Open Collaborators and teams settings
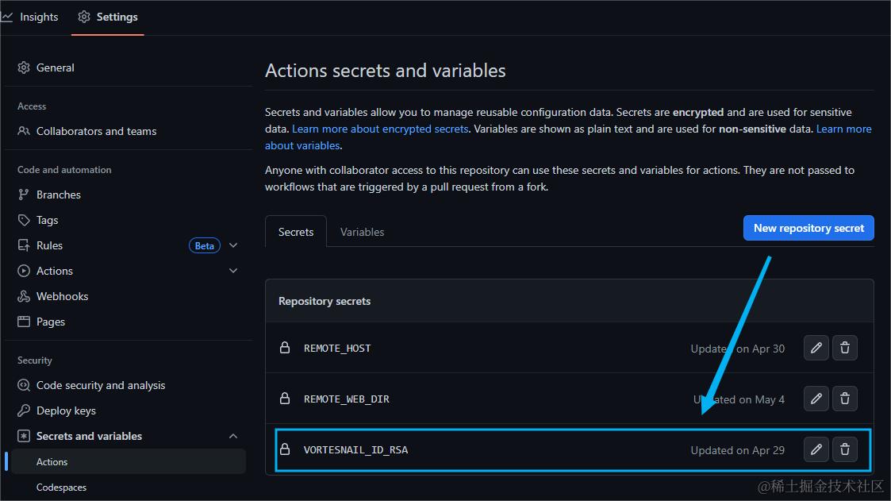 [x=96, y=131]
